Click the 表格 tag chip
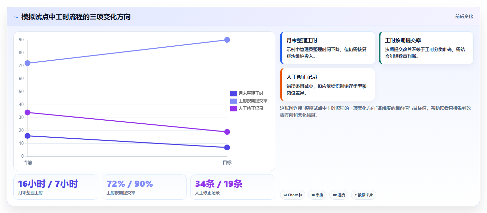 click(317, 195)
